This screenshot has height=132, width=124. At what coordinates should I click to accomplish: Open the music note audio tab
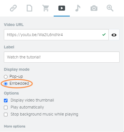pyautogui.click(x=78, y=8)
